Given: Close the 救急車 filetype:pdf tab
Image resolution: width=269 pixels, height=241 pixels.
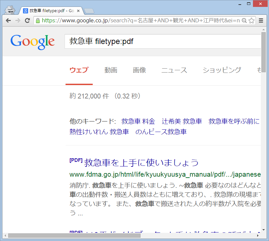Looking at the screenshot, I should click(x=78, y=11).
